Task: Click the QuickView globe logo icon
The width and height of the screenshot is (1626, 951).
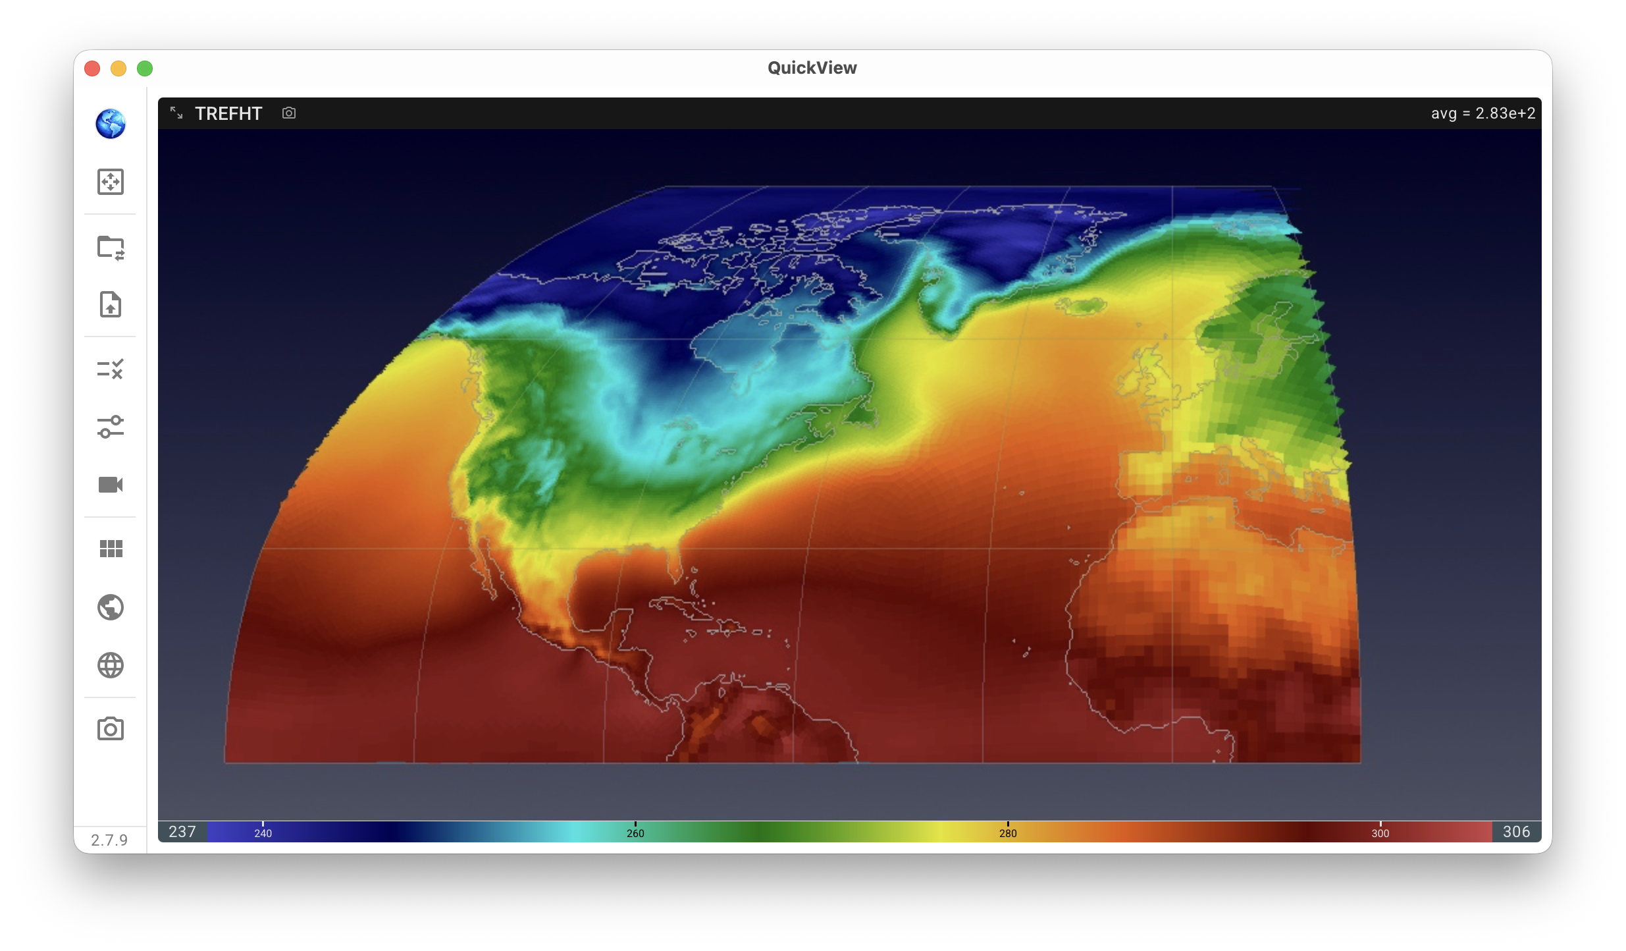Action: 111,124
